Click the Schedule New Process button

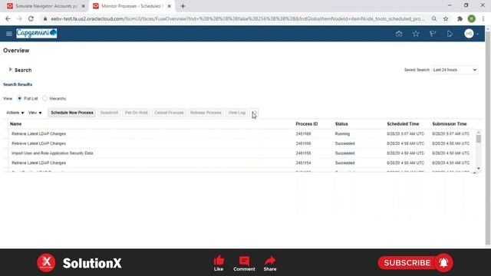click(72, 113)
